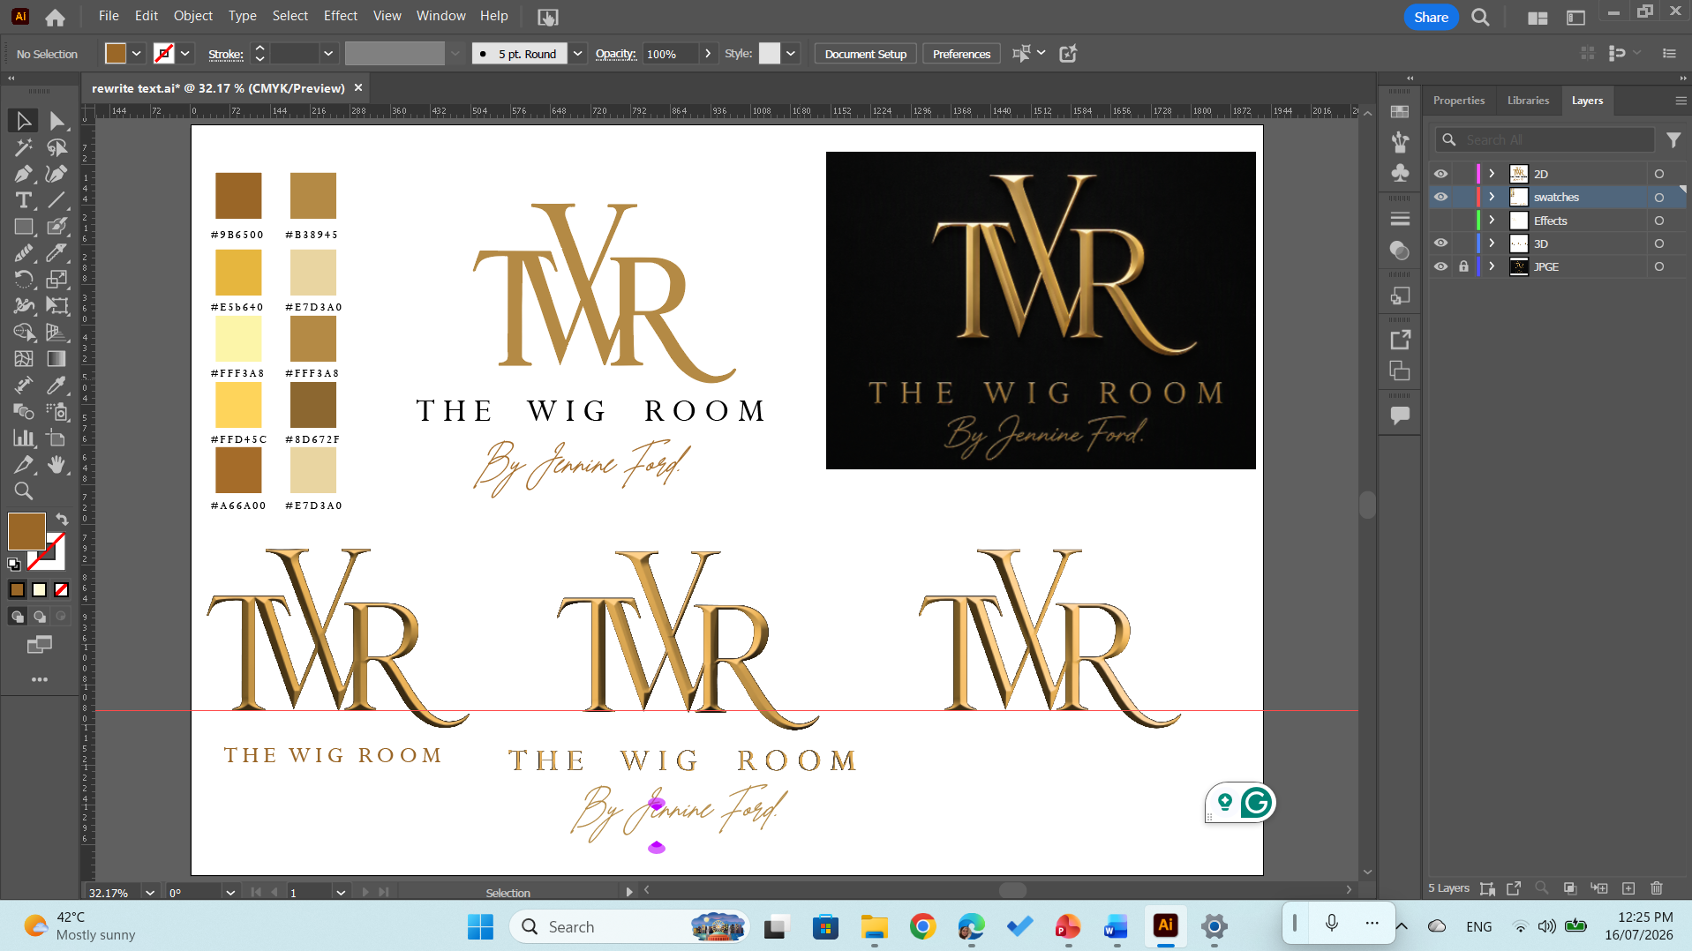The height and width of the screenshot is (951, 1692).
Task: Hide the 3D layer
Action: click(x=1440, y=243)
